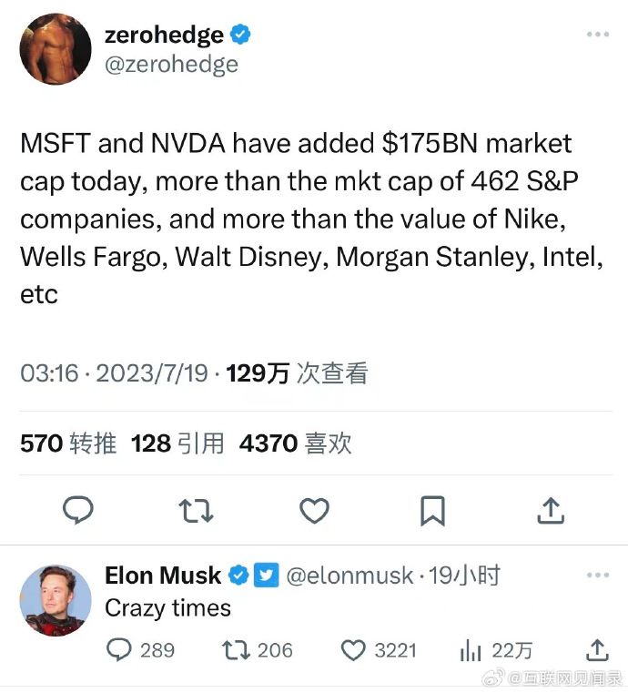Bookmark the zerohedge tweet
Image resolution: width=628 pixels, height=693 pixels.
coord(432,511)
